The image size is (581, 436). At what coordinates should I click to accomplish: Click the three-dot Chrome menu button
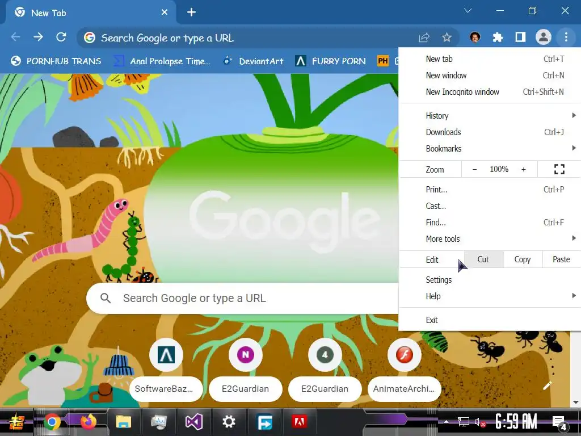click(x=566, y=37)
